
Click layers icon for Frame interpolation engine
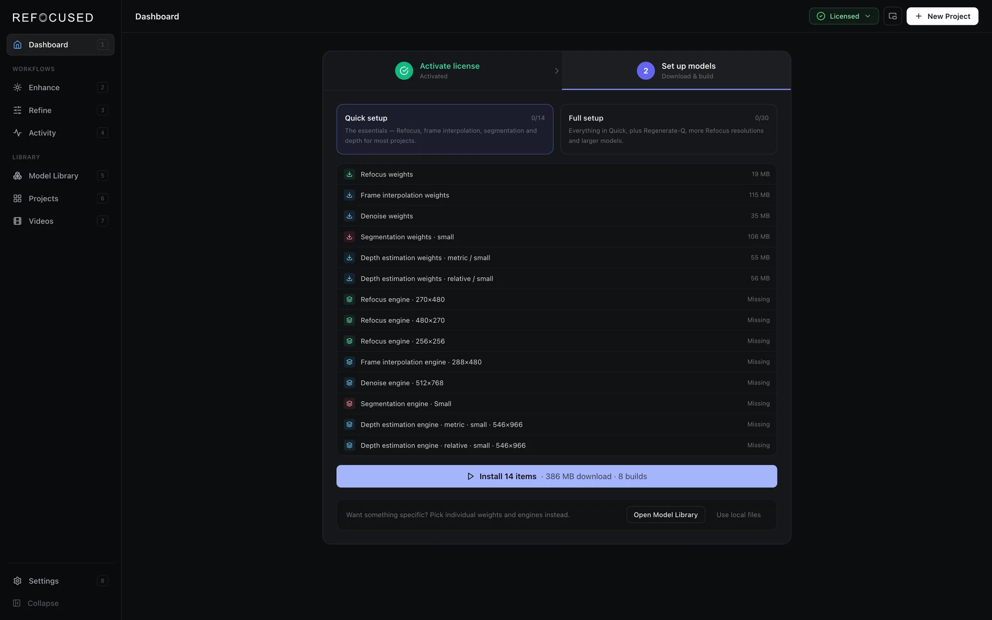(x=349, y=362)
